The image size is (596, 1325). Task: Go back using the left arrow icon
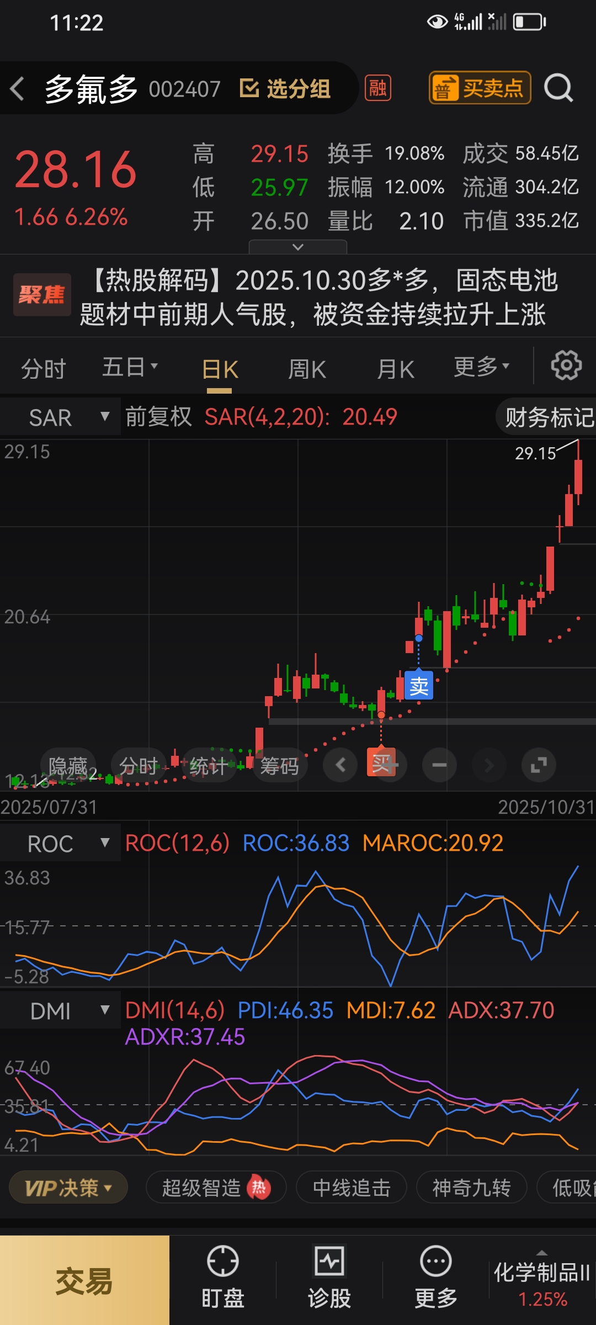pyautogui.click(x=18, y=88)
